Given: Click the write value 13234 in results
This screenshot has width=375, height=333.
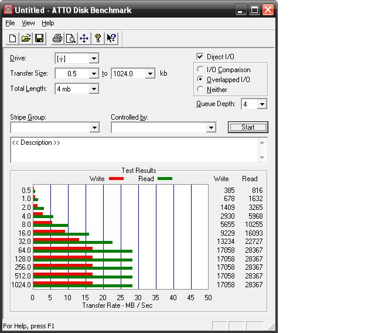Looking at the screenshot, I should [x=226, y=242].
